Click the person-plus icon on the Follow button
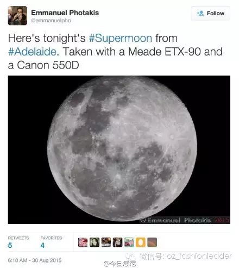 (x=200, y=13)
